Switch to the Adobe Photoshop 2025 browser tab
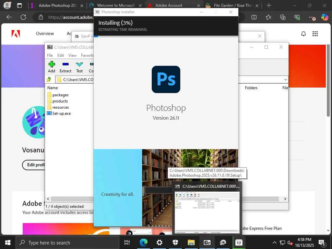Viewport: 332px width, 249px height. click(56, 6)
